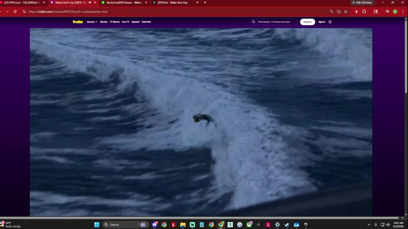Close the SkullyFrom810 Stream tab
408x229 pixels.
146,3
